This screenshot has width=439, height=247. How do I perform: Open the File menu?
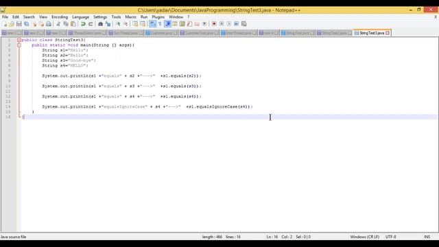click(x=5, y=17)
